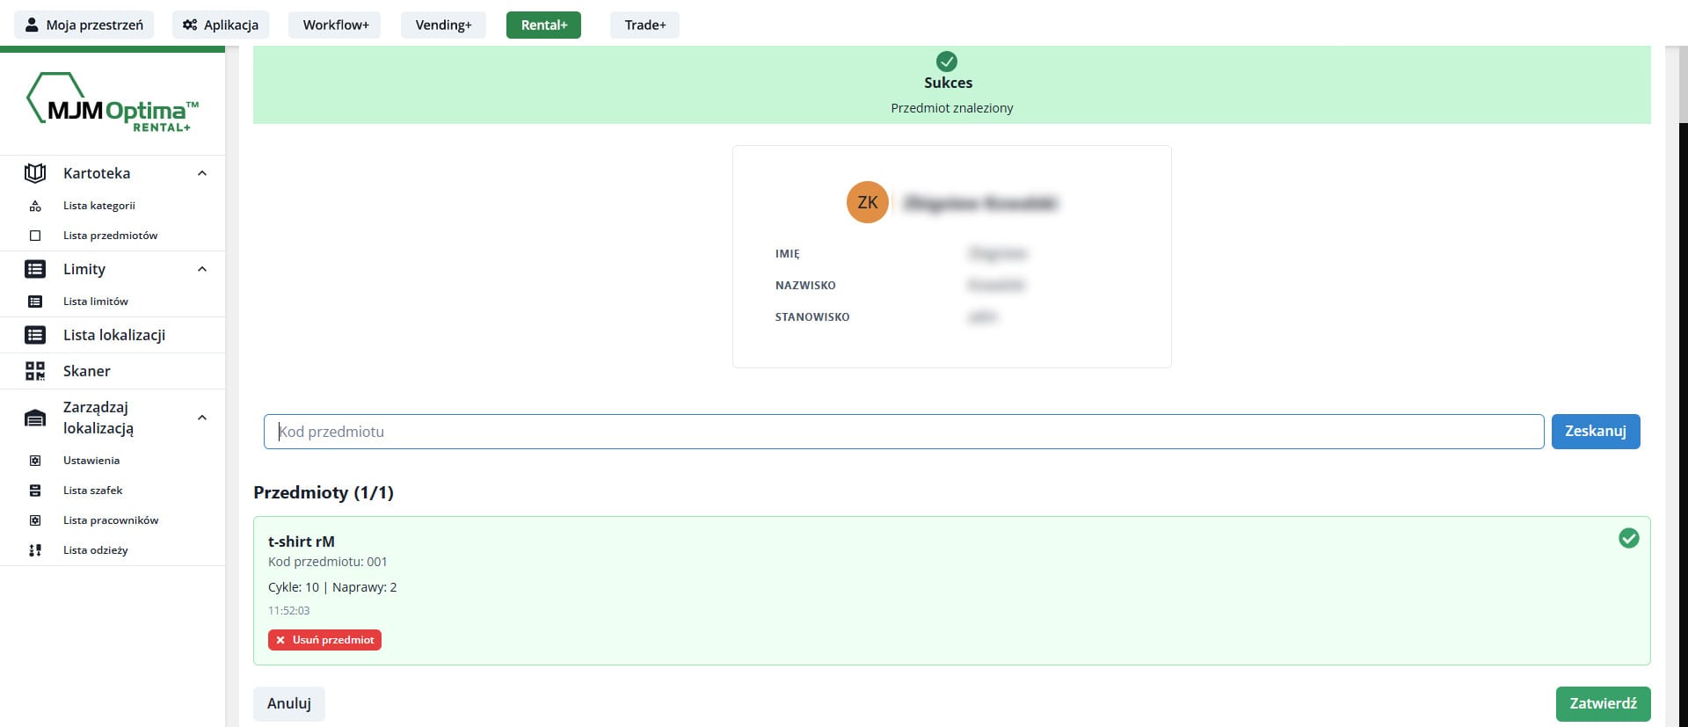Click the Ustawienia settings icon

coord(35,461)
